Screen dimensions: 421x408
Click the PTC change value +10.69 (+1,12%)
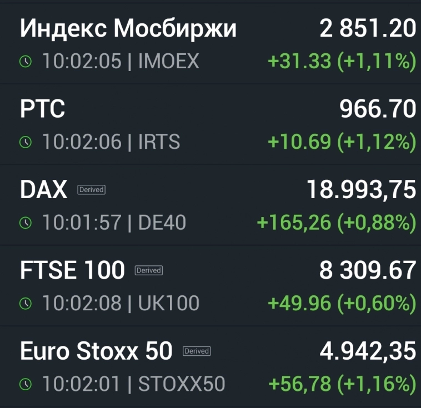point(342,142)
